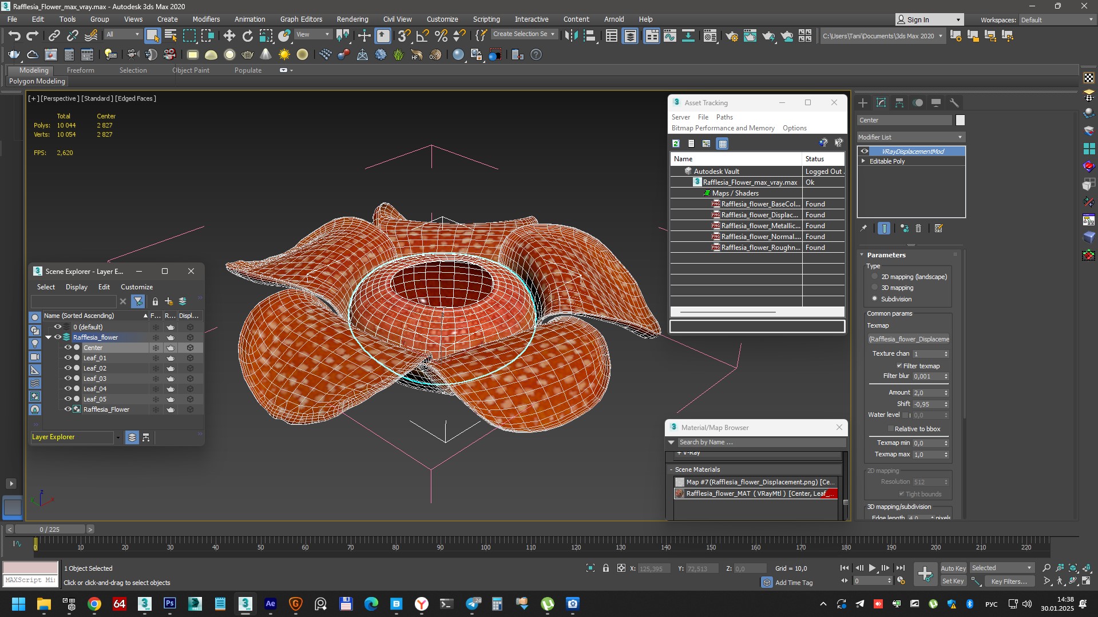This screenshot has height=617, width=1098.
Task: Collapse the Rafflesia_flower layer
Action: coord(49,337)
